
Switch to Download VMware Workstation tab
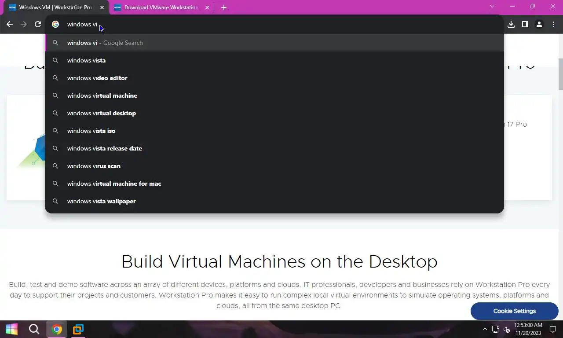(x=161, y=7)
